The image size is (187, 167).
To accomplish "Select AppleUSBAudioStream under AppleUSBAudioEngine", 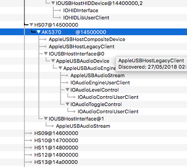I will click(x=98, y=75).
